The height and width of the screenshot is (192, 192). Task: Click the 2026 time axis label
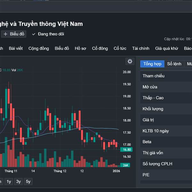pyautogui.click(x=116, y=171)
